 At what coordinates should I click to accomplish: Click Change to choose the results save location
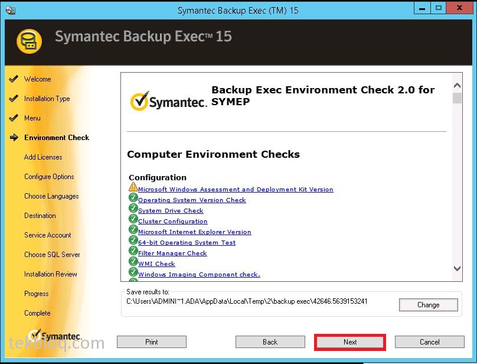coord(429,305)
